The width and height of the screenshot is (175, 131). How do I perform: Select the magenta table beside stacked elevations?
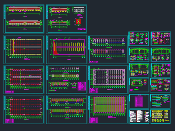[82, 86]
